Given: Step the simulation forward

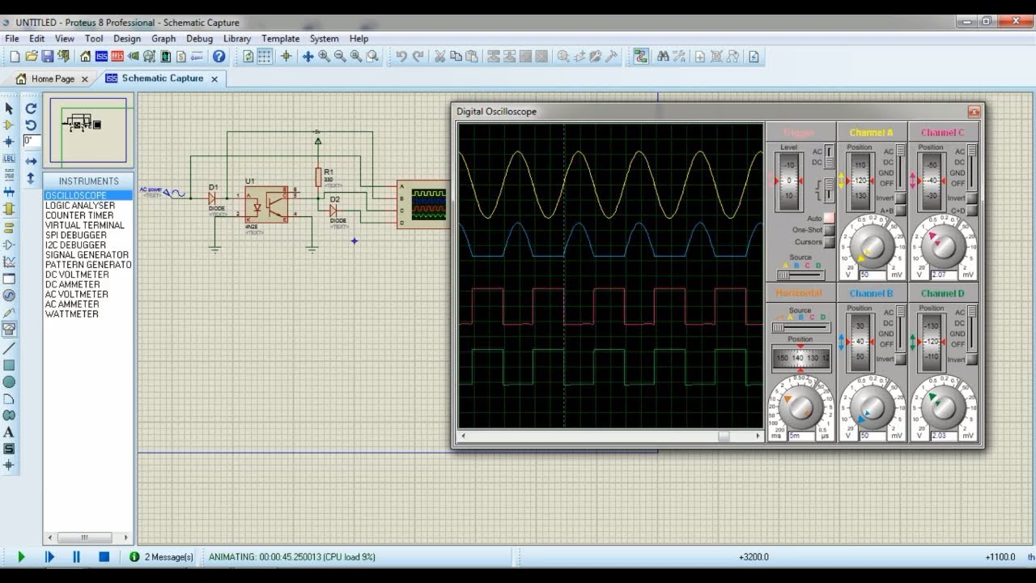Looking at the screenshot, I should 49,557.
